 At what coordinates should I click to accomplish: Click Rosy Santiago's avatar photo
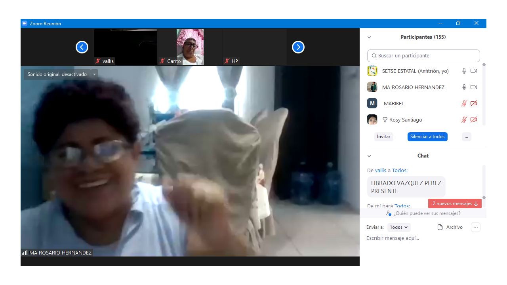click(x=372, y=120)
